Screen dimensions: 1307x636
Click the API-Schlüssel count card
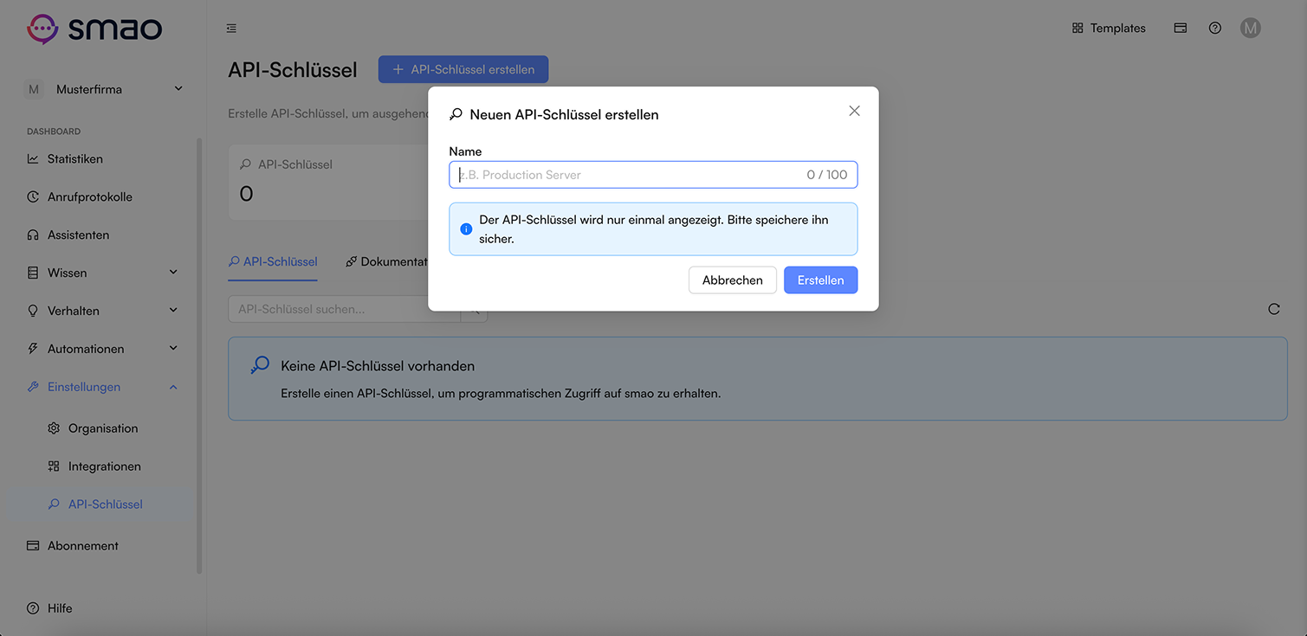point(330,183)
